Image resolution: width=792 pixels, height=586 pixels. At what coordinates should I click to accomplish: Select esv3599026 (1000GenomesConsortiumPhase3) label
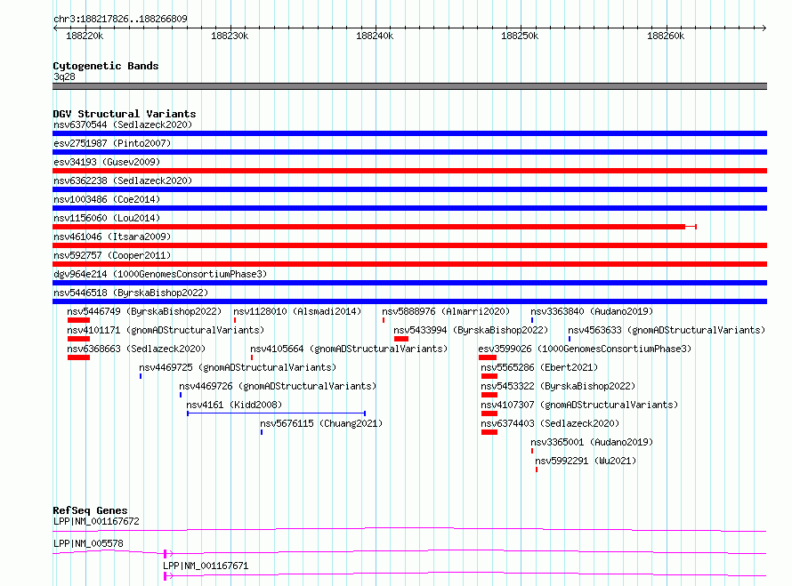[x=585, y=349]
